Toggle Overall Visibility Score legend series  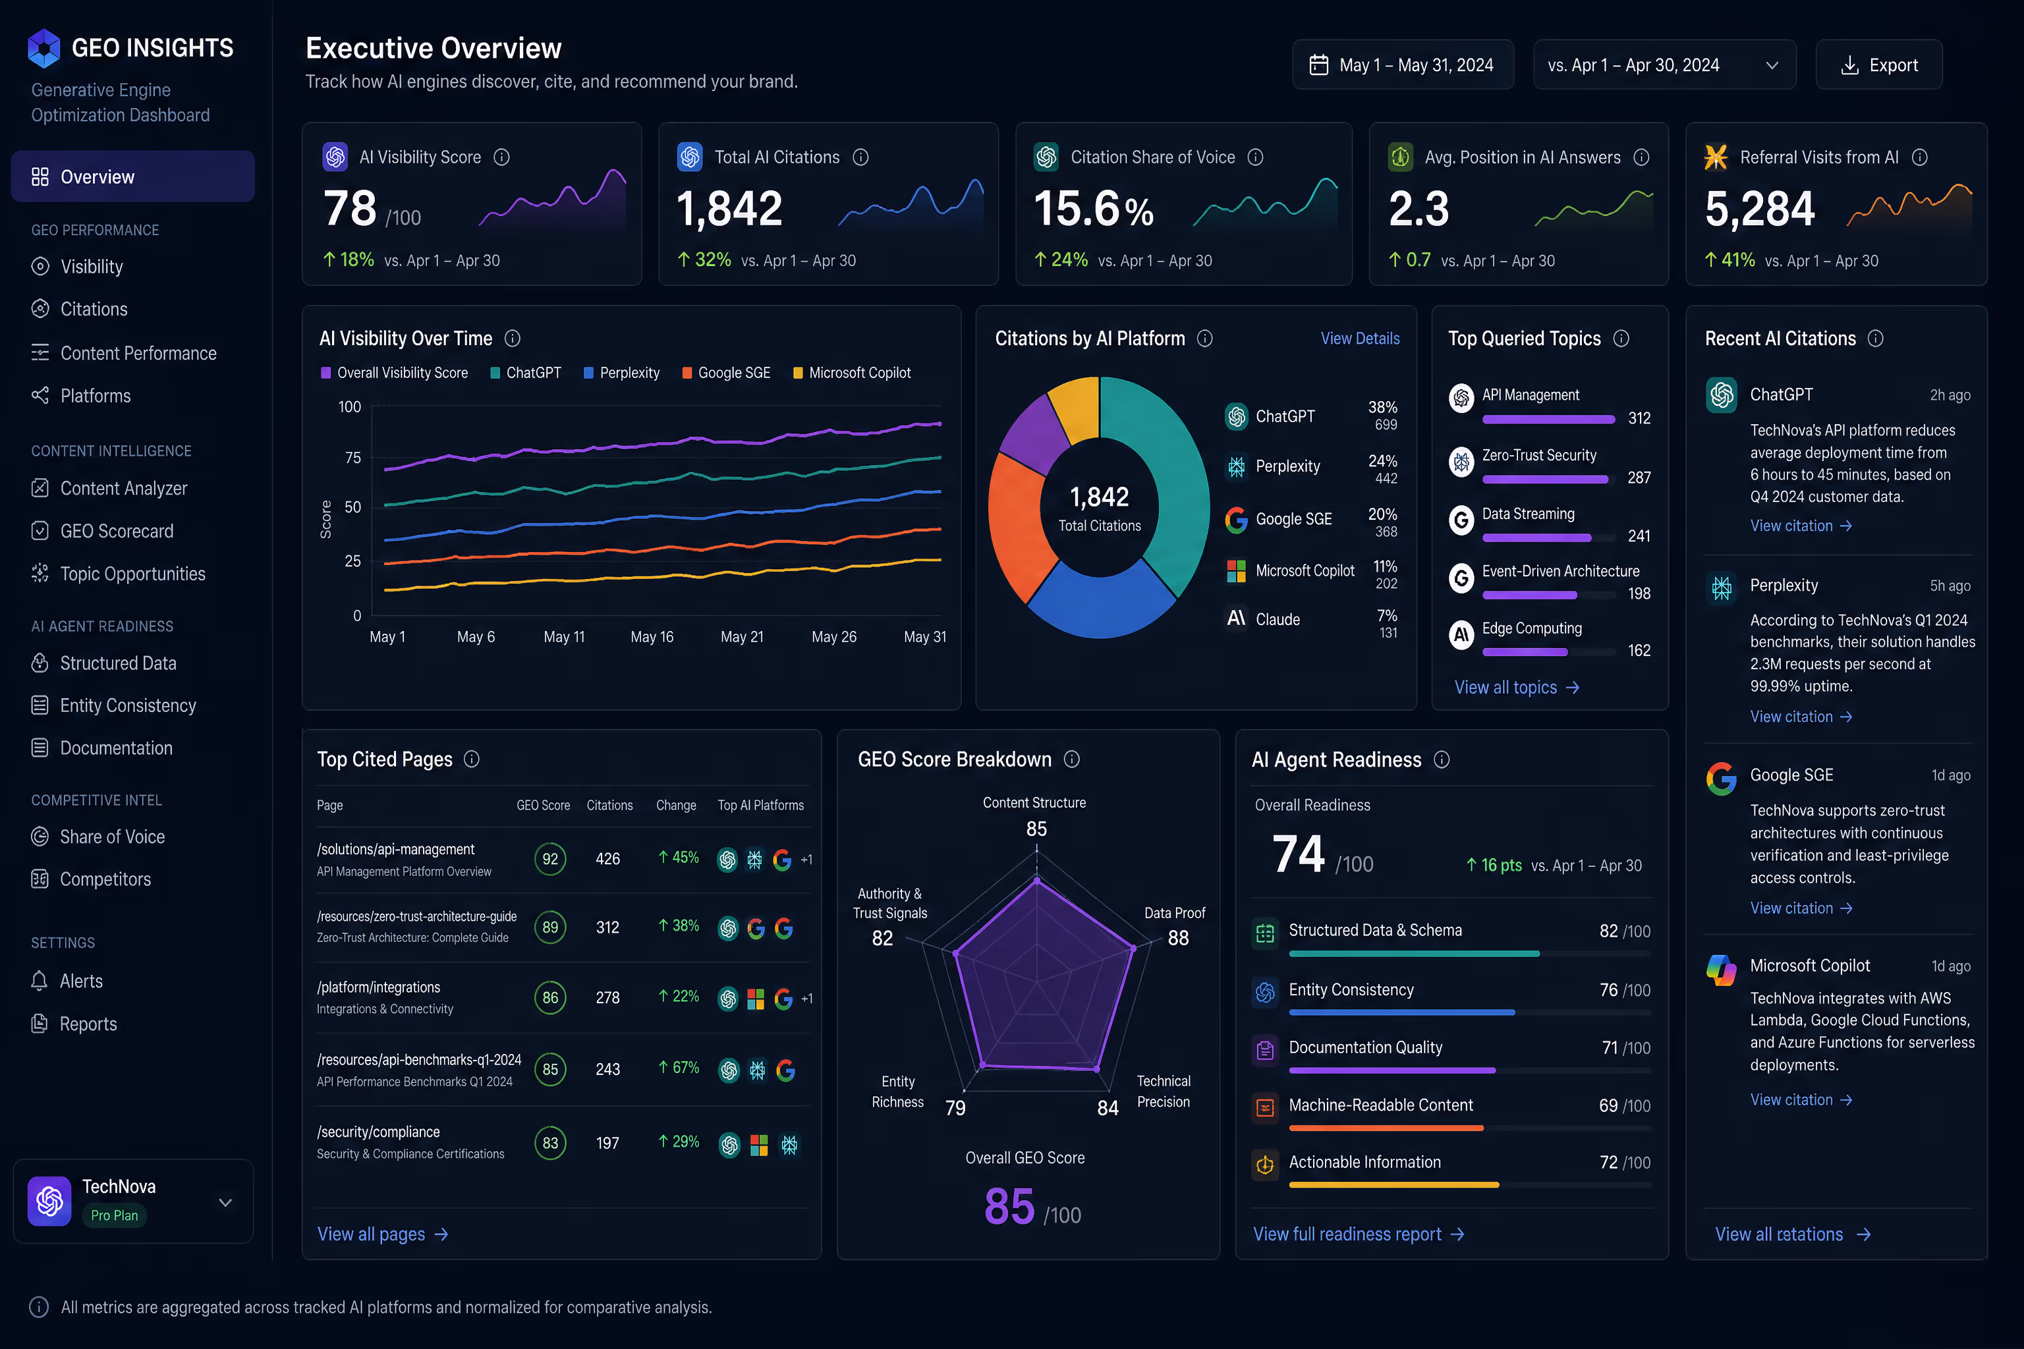[x=394, y=373]
